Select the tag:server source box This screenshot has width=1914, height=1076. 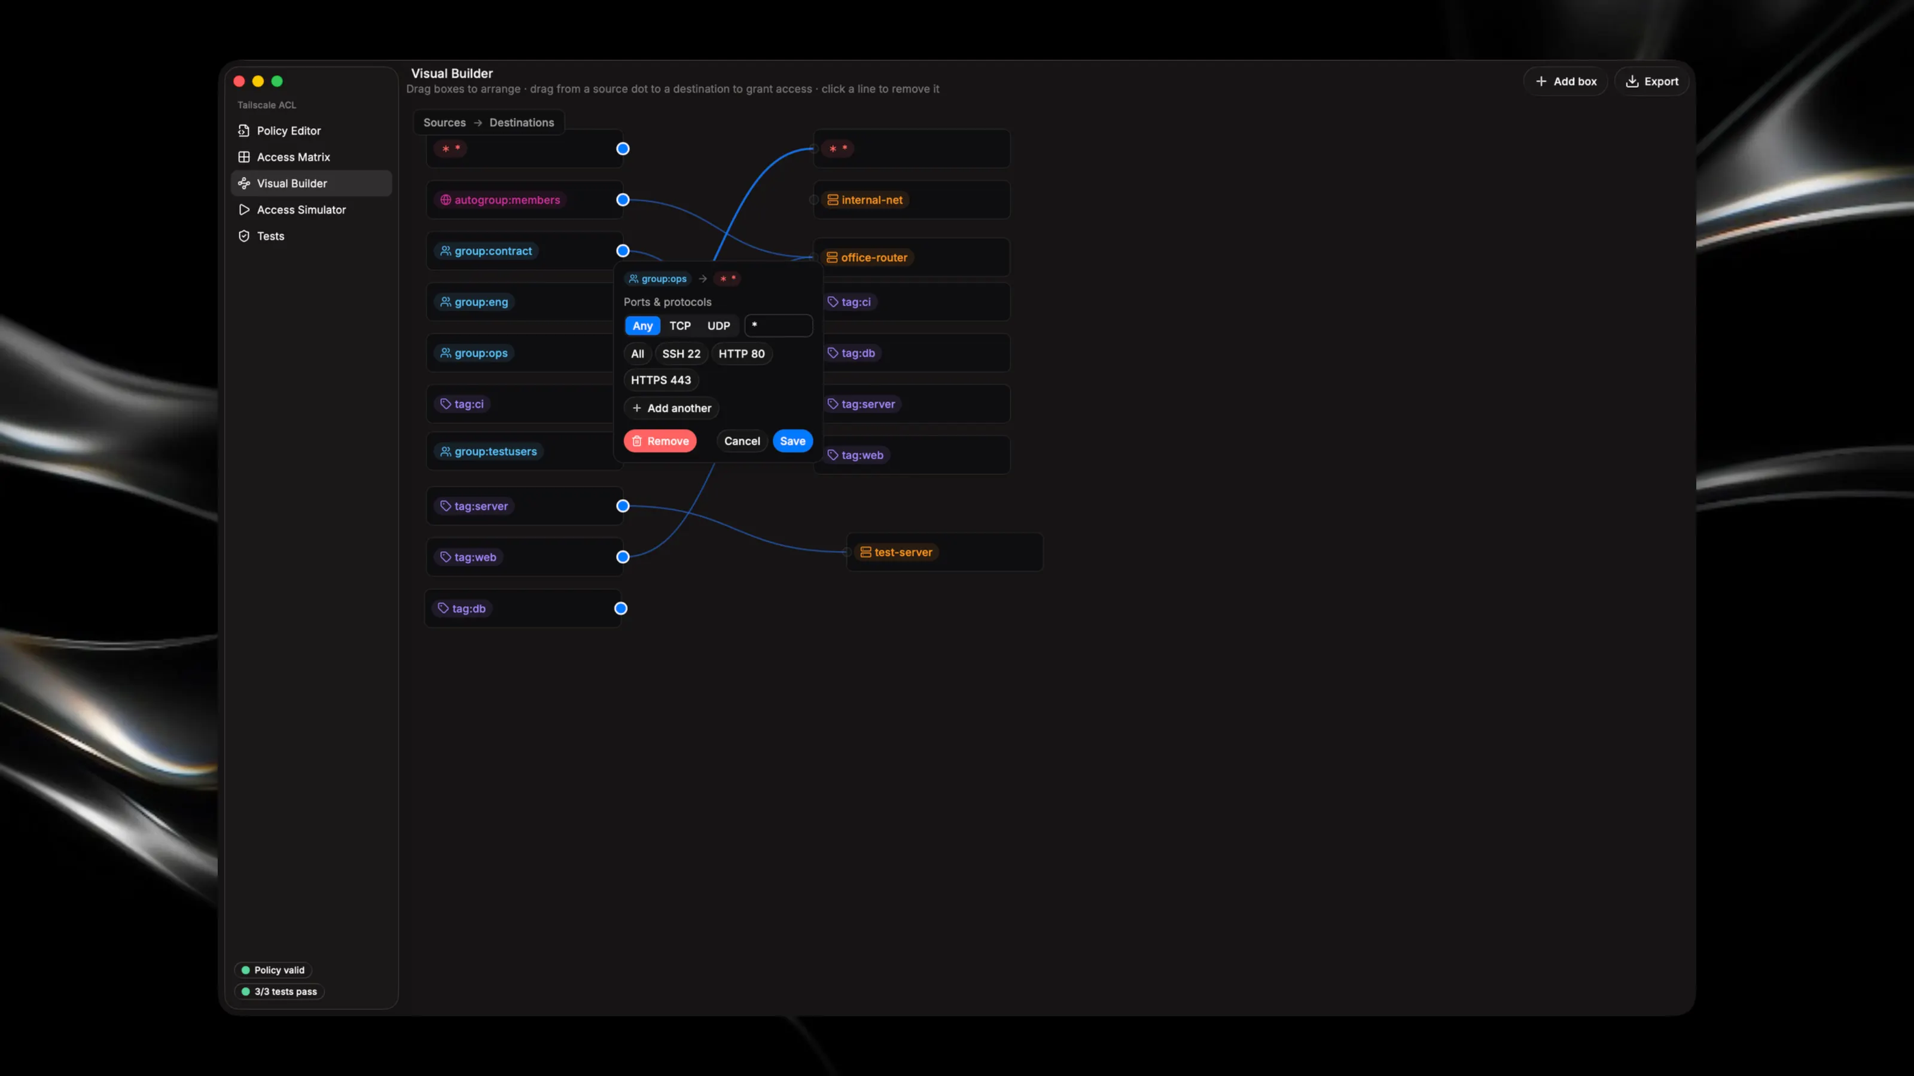point(525,506)
